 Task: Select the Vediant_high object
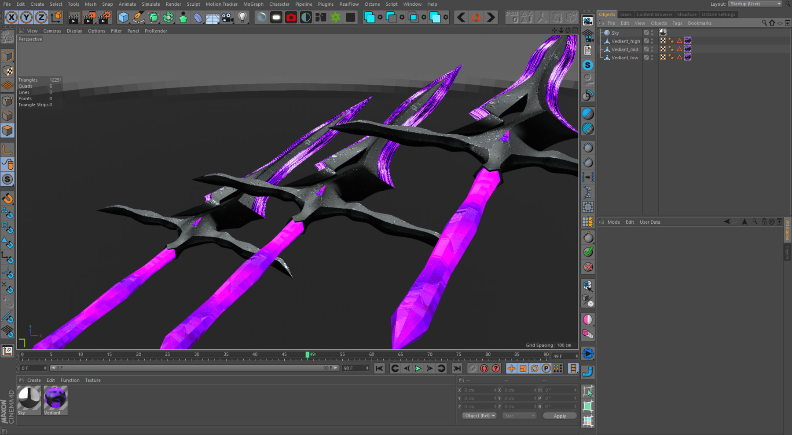click(x=625, y=41)
